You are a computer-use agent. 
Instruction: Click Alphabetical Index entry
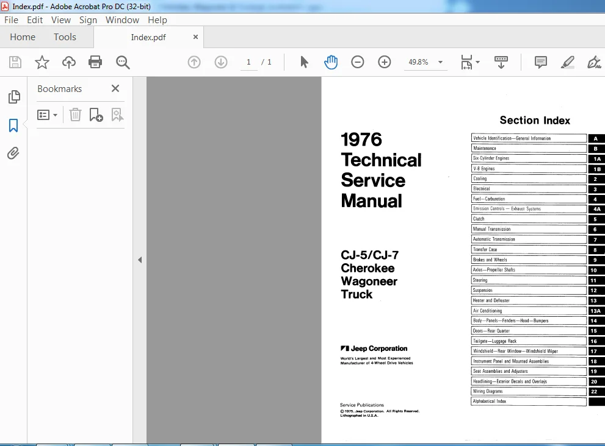pos(529,402)
